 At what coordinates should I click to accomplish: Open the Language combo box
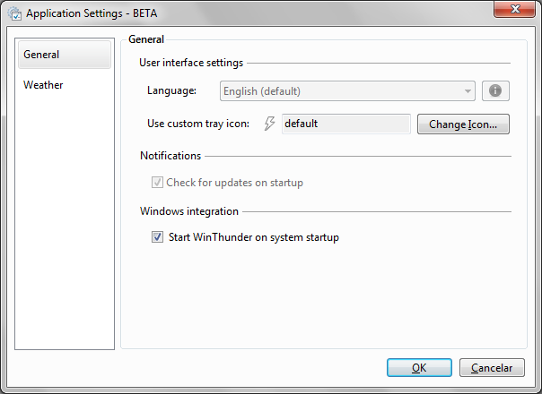[x=347, y=91]
